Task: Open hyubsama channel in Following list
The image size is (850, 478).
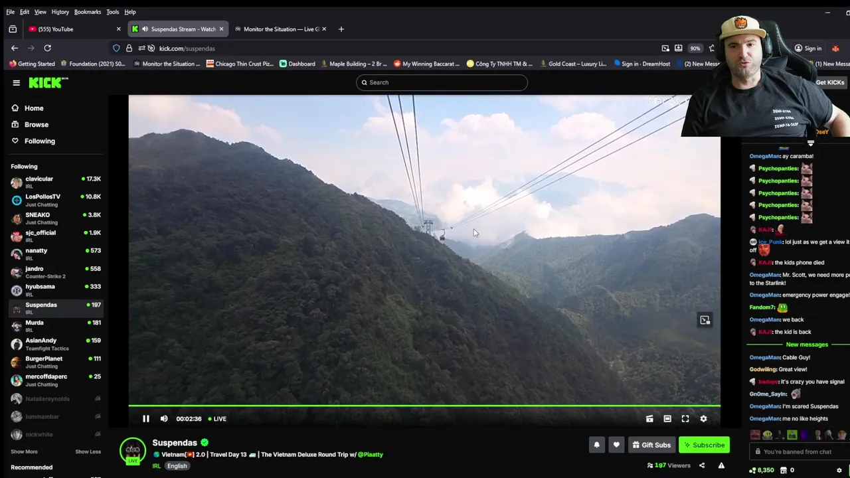Action: (x=56, y=289)
